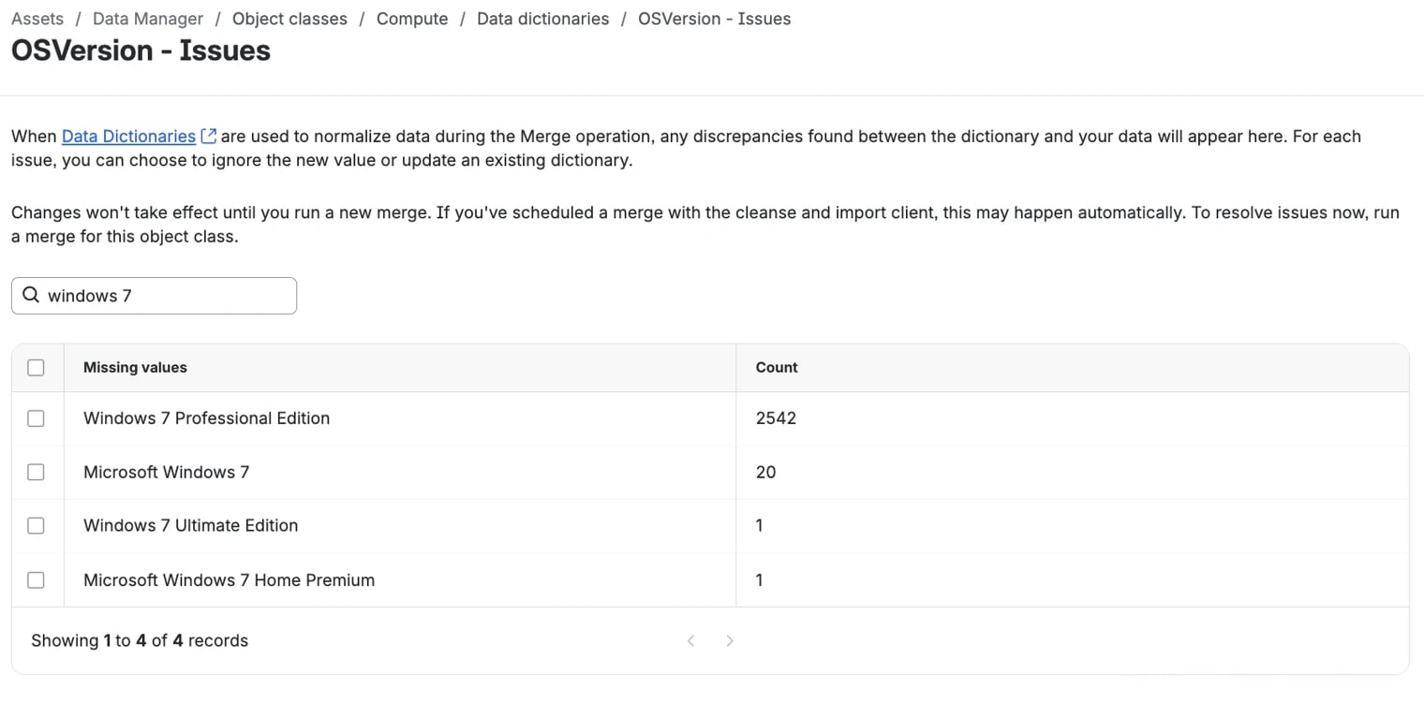Select the Microsoft Windows 7 value text
This screenshot has width=1424, height=702.
[x=166, y=473]
